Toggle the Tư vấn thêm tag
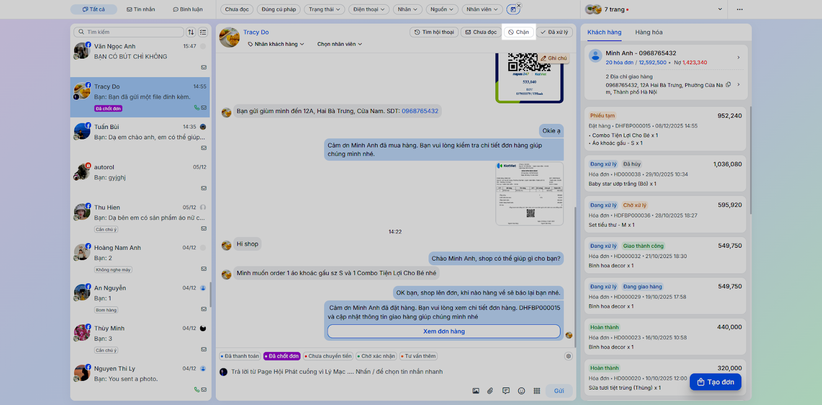This screenshot has height=405, width=822. (418, 356)
